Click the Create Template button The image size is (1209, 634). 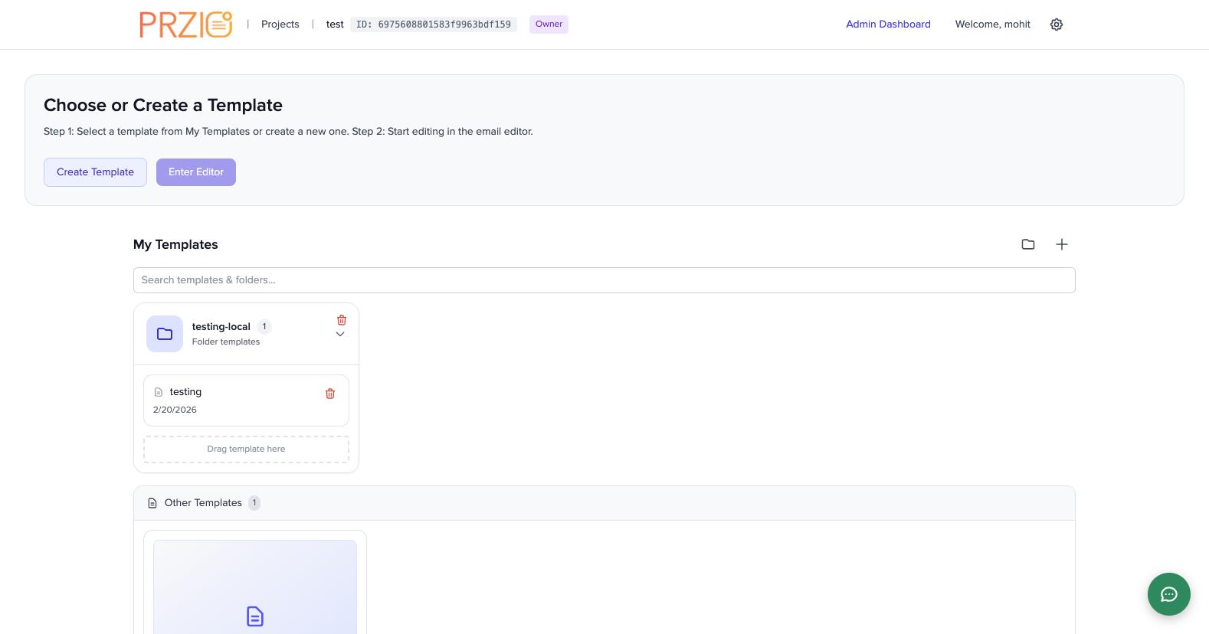click(95, 172)
